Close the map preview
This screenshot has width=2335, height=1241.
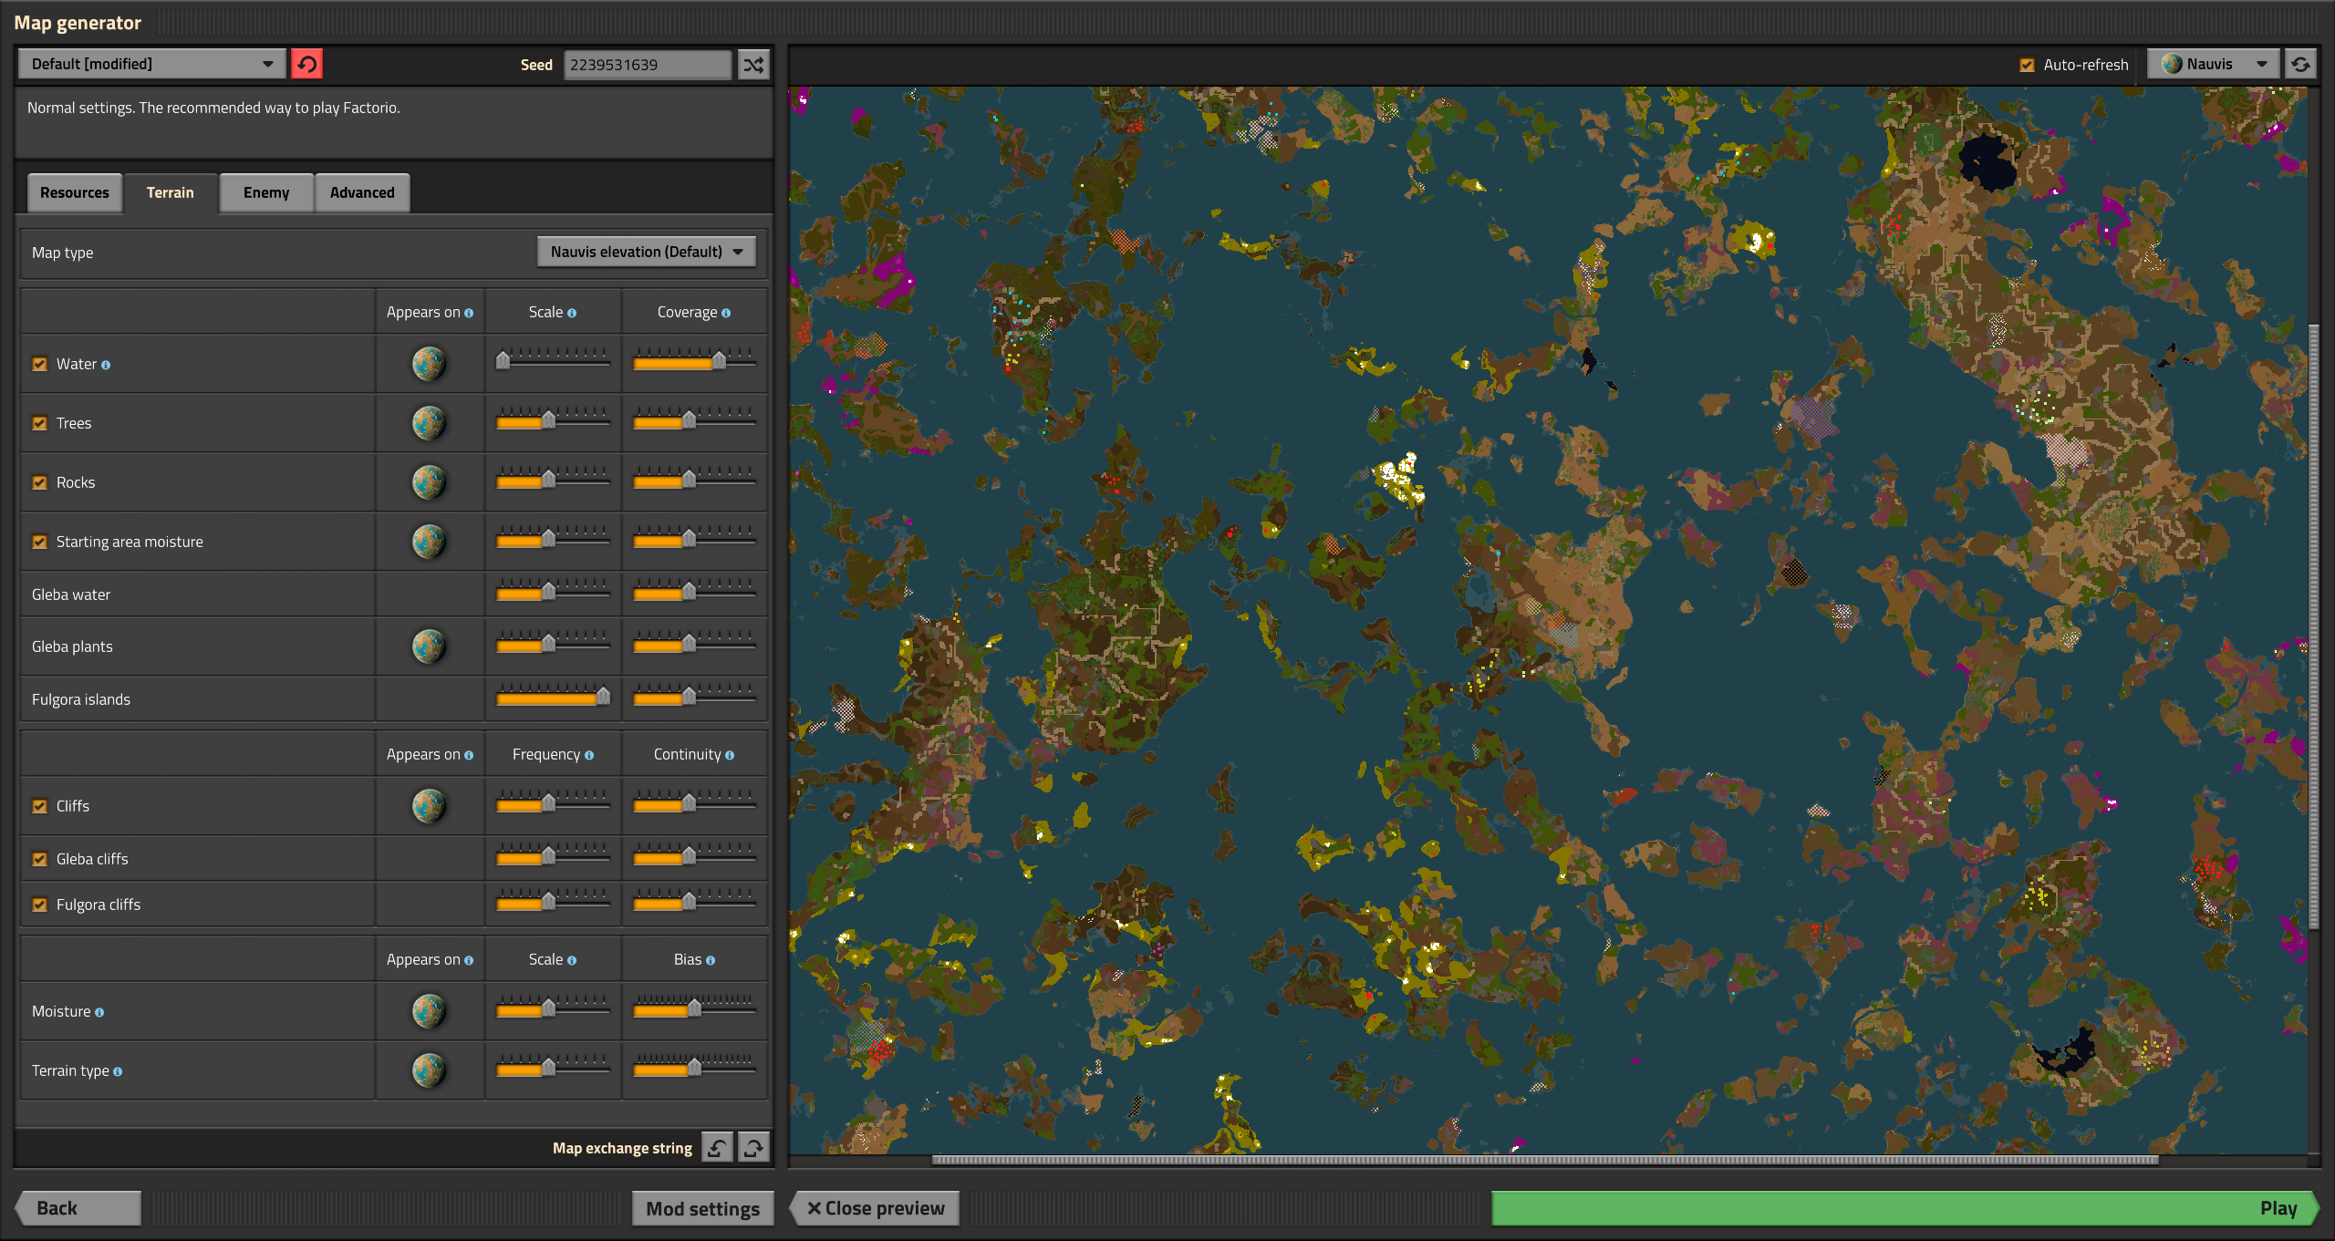click(875, 1208)
